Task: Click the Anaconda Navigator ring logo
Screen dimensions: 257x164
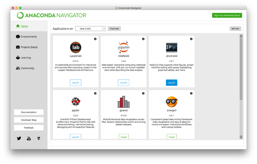Action: tap(20, 15)
